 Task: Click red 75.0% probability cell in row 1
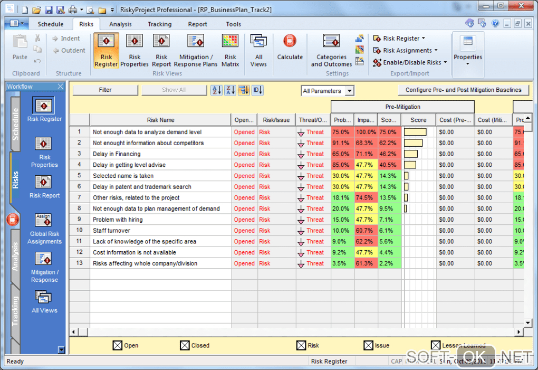(x=342, y=132)
